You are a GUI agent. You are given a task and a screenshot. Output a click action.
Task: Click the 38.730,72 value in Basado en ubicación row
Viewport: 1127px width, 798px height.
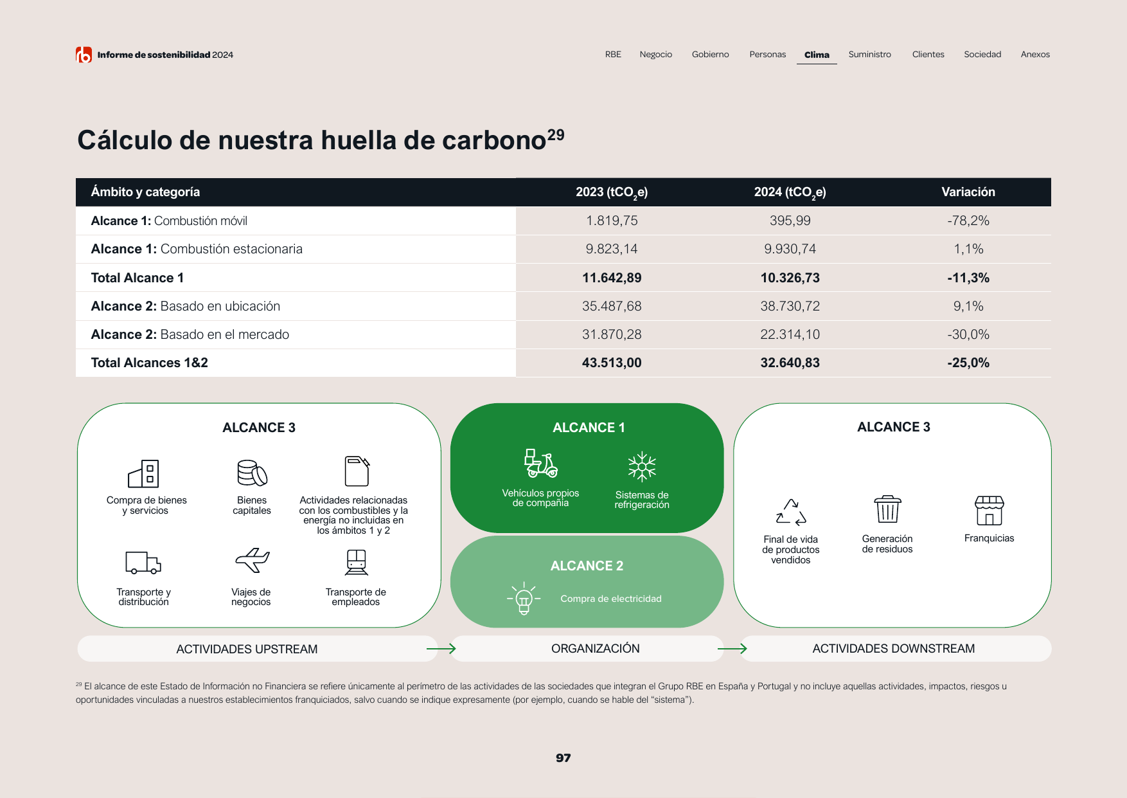click(790, 306)
